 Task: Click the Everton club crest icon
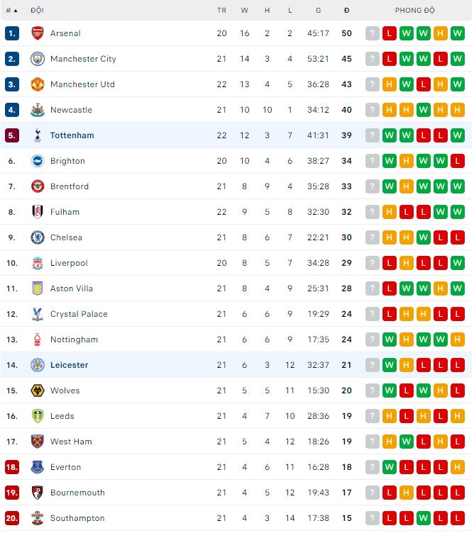38,467
